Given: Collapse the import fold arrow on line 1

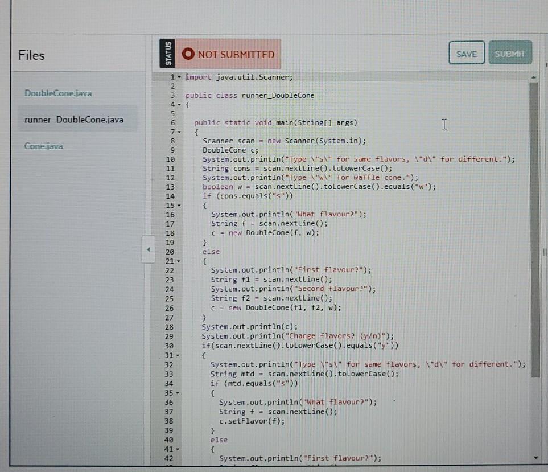Looking at the screenshot, I should (178, 77).
